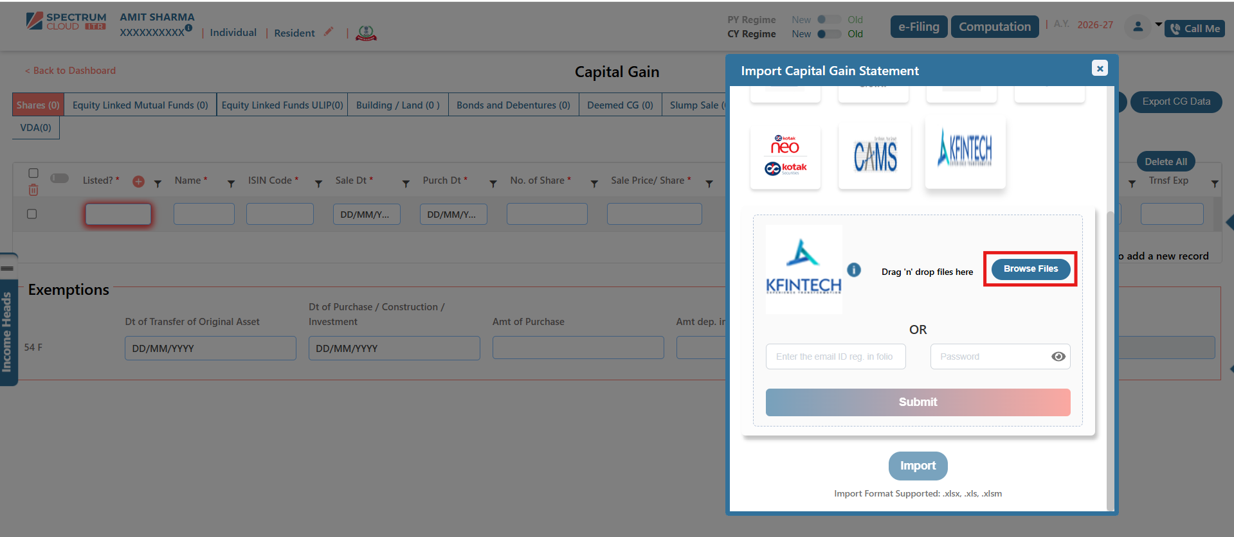The image size is (1234, 537).
Task: Open the Building / Land tab
Action: pos(397,105)
